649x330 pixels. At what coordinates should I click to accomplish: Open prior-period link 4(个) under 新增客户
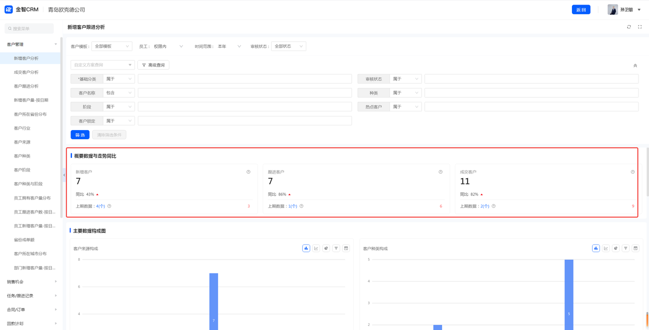point(100,206)
